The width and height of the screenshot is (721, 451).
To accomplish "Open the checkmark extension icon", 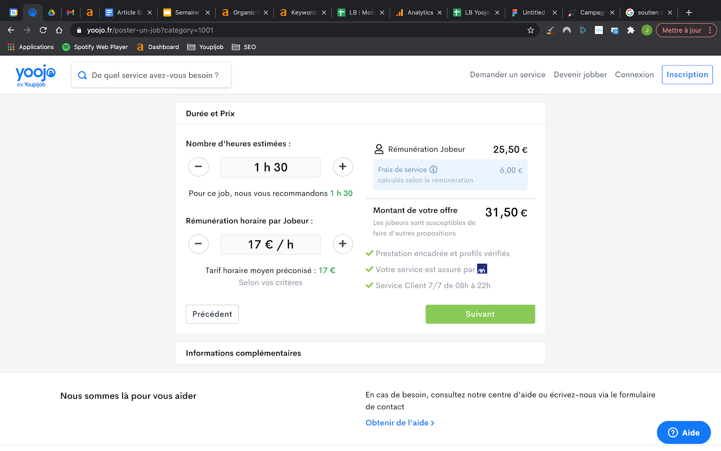I will (x=551, y=30).
